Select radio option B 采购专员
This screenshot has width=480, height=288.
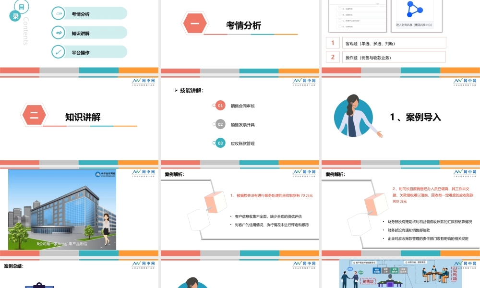tap(340, 14)
